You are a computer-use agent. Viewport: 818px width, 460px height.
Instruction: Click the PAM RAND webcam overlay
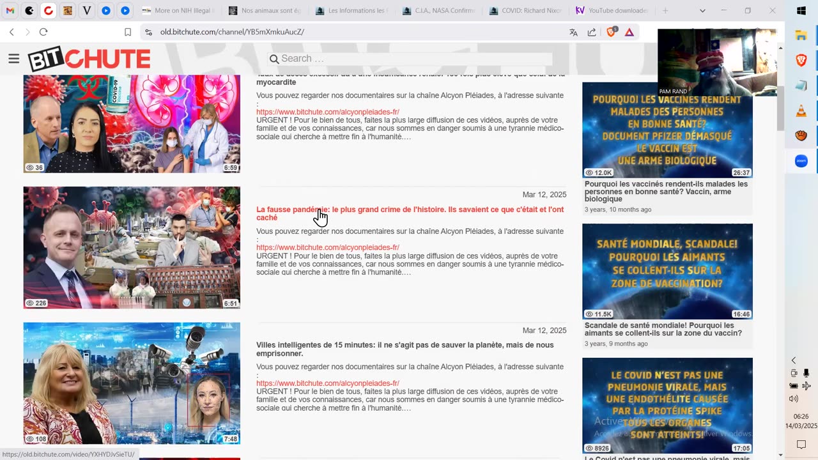(x=717, y=63)
